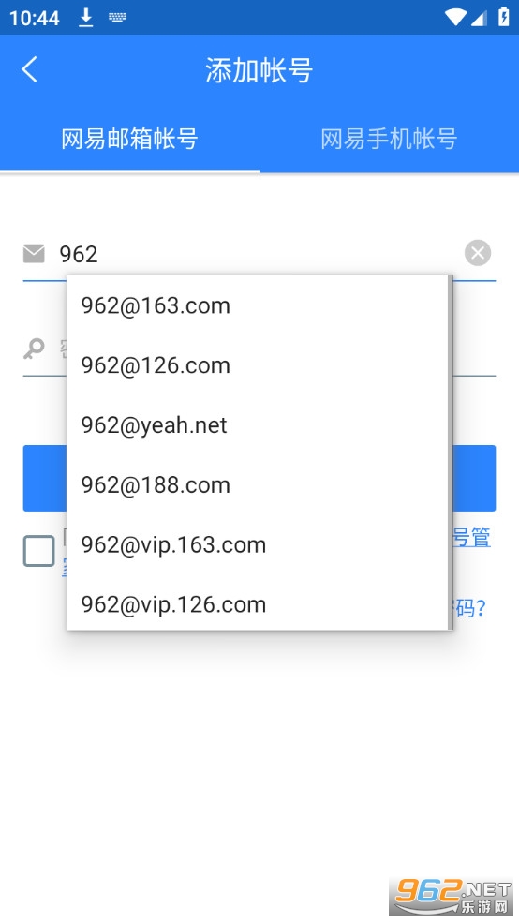Clear the email field with X icon
Screen dimensions: 519x922
click(477, 253)
